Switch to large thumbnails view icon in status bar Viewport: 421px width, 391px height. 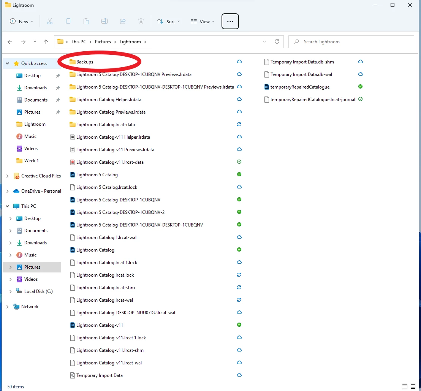413,386
